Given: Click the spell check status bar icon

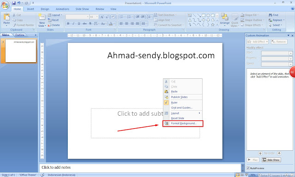Looking at the screenshot, I should point(42,175).
